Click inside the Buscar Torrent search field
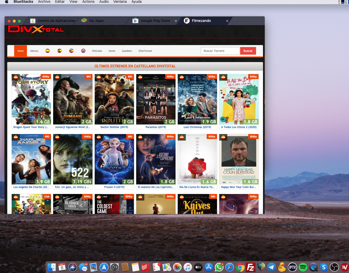 point(220,51)
